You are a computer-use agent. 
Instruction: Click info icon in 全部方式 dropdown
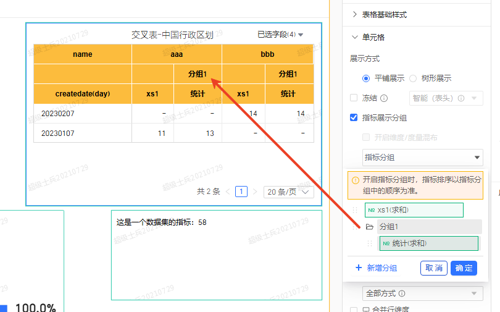(402, 293)
